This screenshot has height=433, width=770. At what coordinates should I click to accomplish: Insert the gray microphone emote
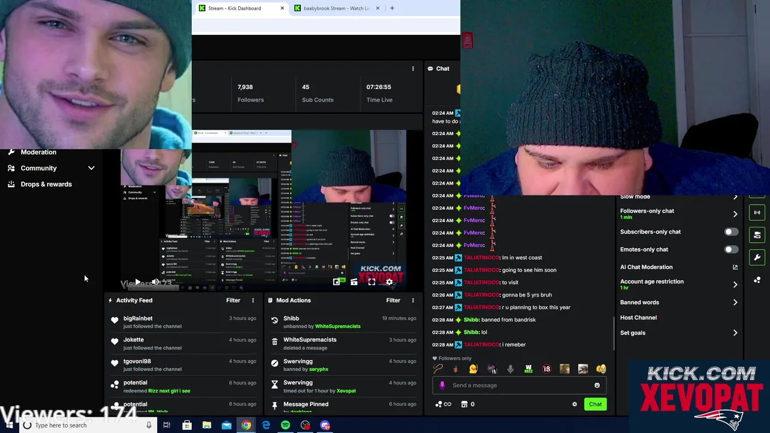click(510, 369)
